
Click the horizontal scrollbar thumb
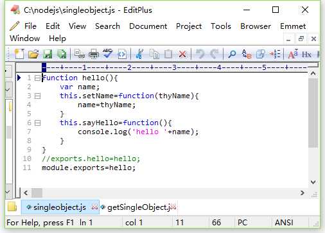click(x=37, y=193)
